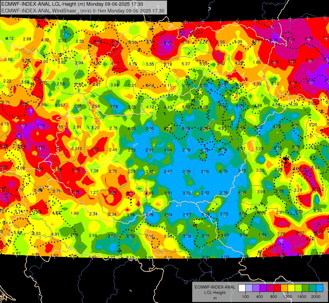Image resolution: width=329 pixels, height=303 pixels.
Task: Click the lime yellow-green legend swatch
Action: pos(298,288)
